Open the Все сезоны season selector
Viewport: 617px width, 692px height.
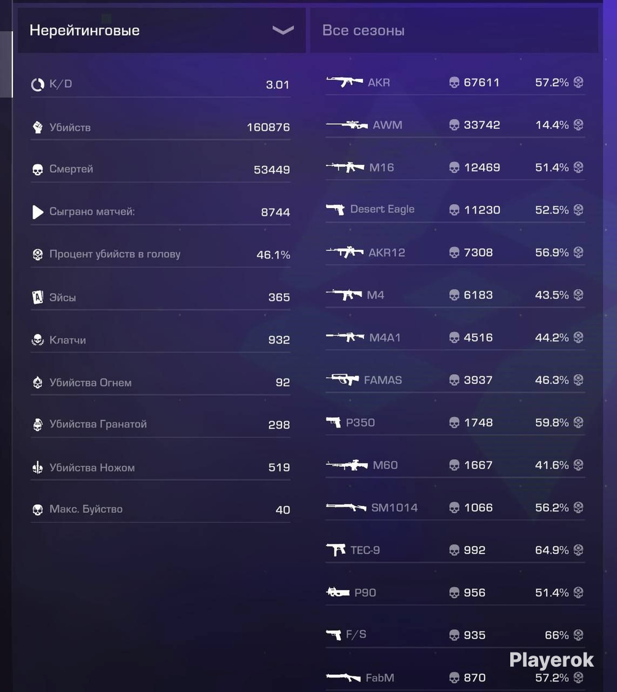coord(454,30)
